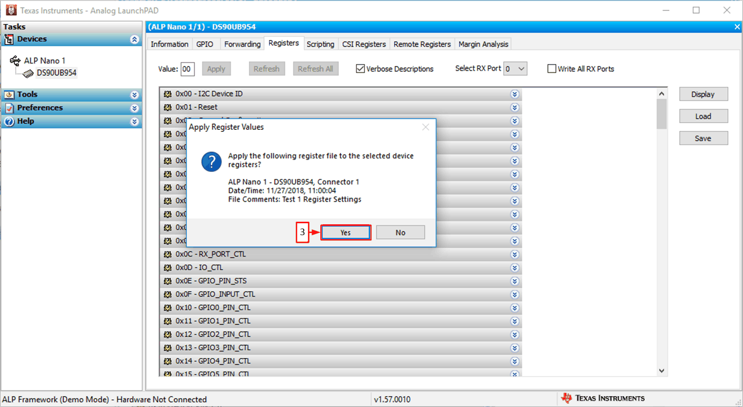Viewport: 743px width, 407px height.
Task: Click the Tools panel icon
Action: (9, 94)
